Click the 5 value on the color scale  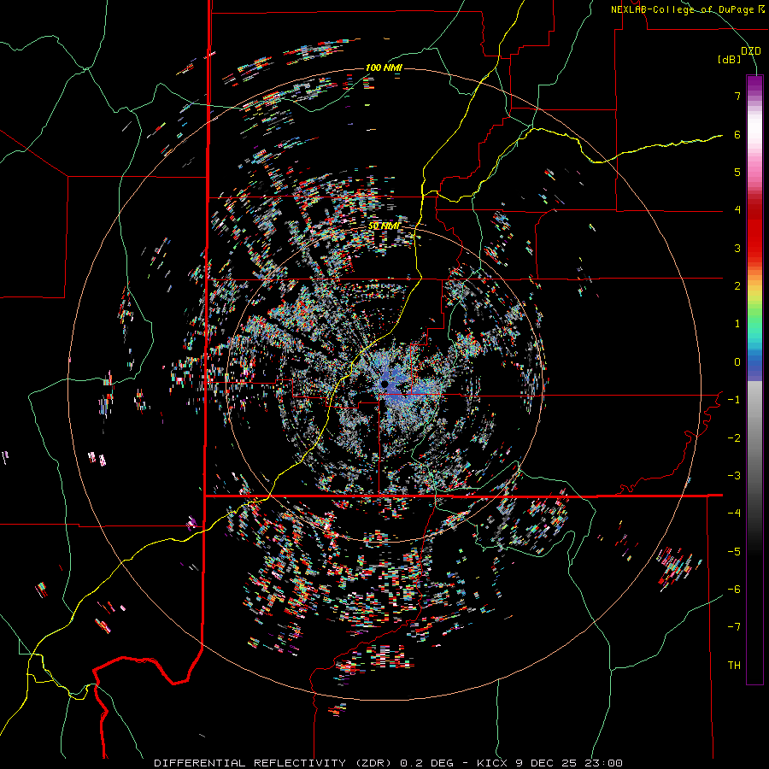coord(737,172)
